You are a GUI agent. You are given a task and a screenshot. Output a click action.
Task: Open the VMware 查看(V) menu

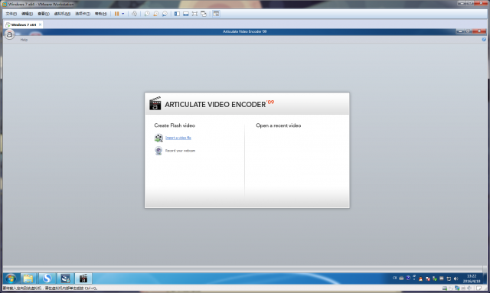pyautogui.click(x=44, y=14)
